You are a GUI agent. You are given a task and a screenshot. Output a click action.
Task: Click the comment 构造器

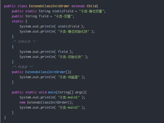click(23, 67)
